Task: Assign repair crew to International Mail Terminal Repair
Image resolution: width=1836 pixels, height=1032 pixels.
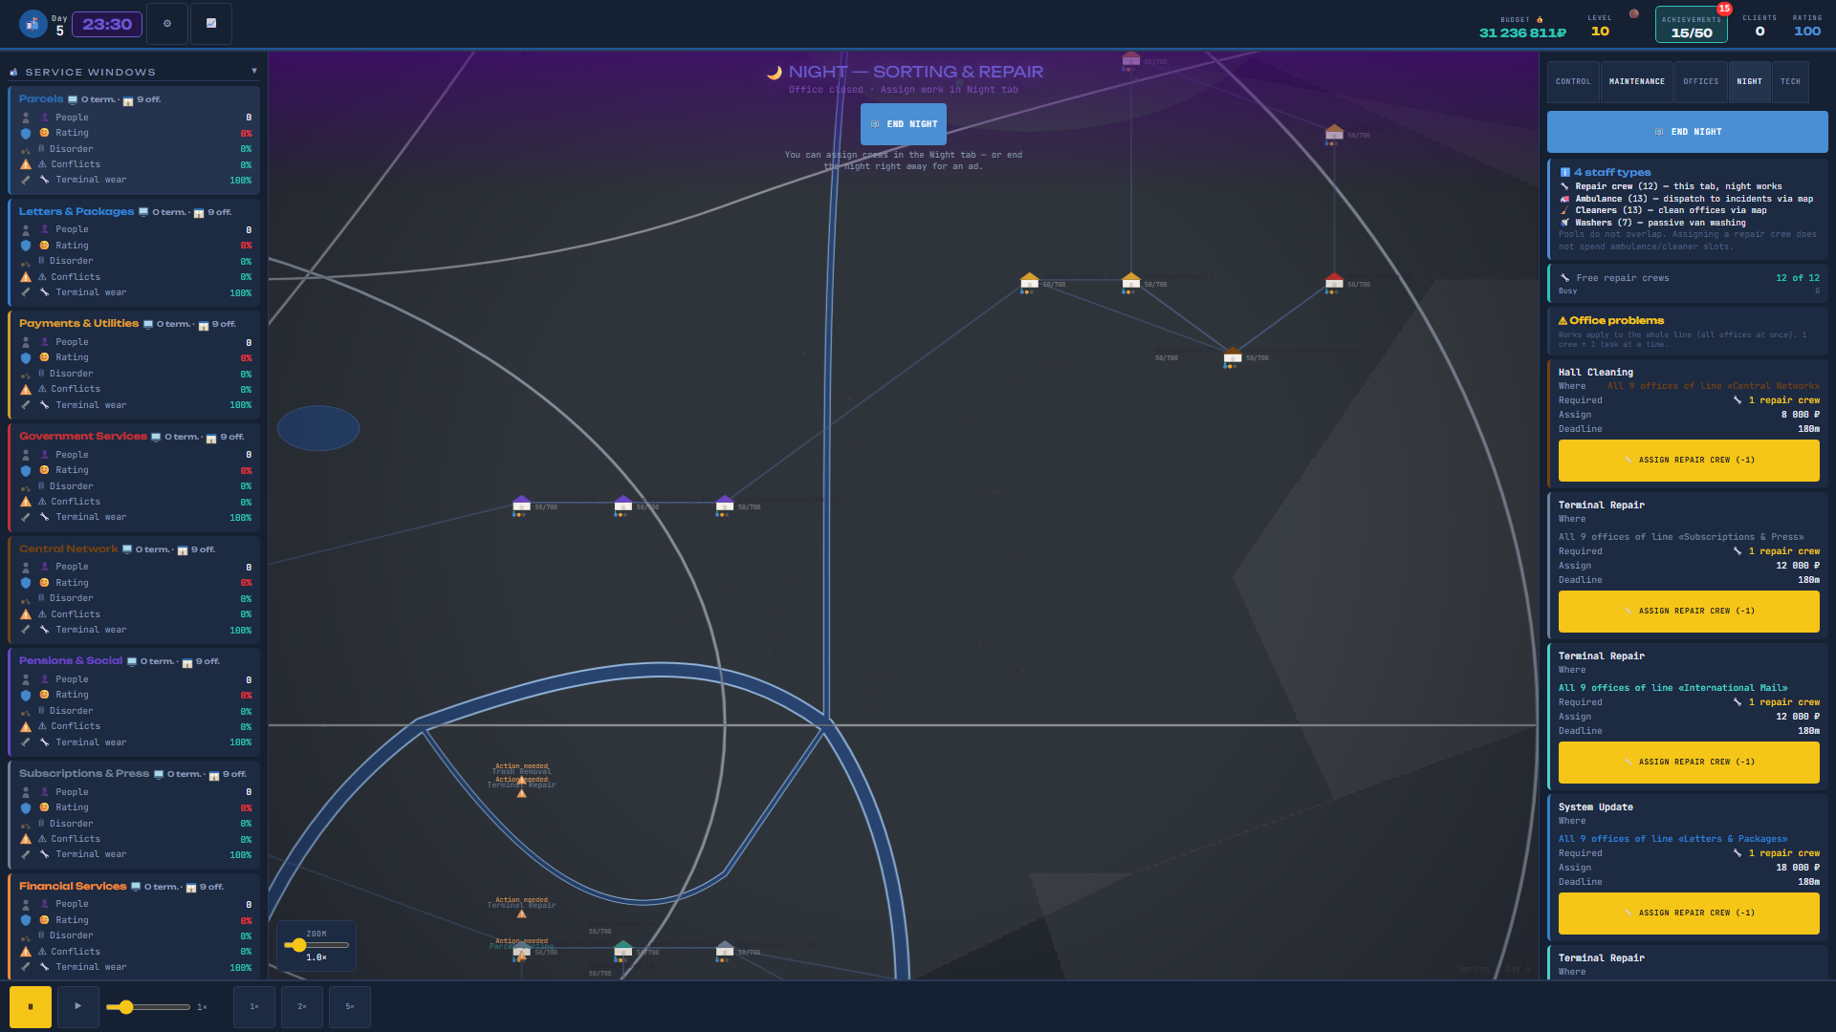Action: pos(1689,763)
